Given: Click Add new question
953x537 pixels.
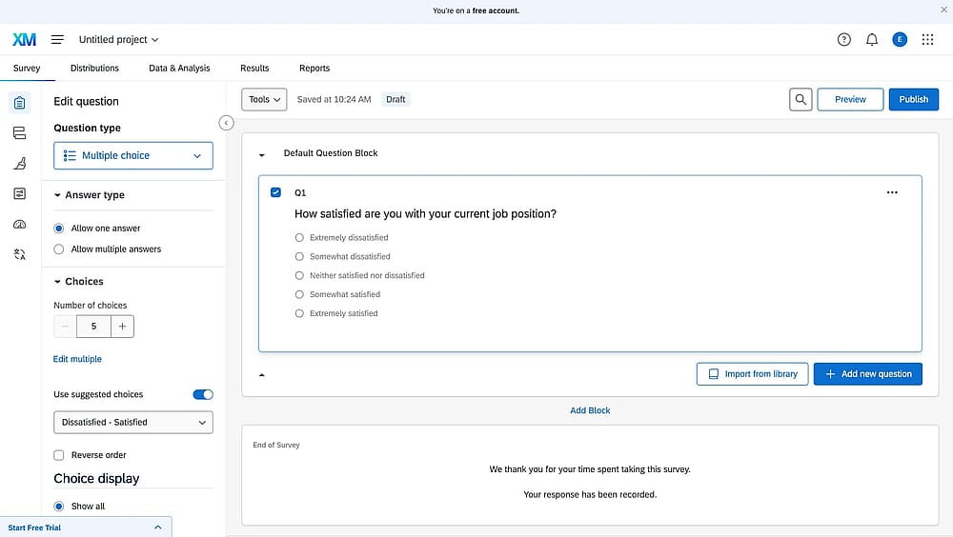Looking at the screenshot, I should coord(868,374).
